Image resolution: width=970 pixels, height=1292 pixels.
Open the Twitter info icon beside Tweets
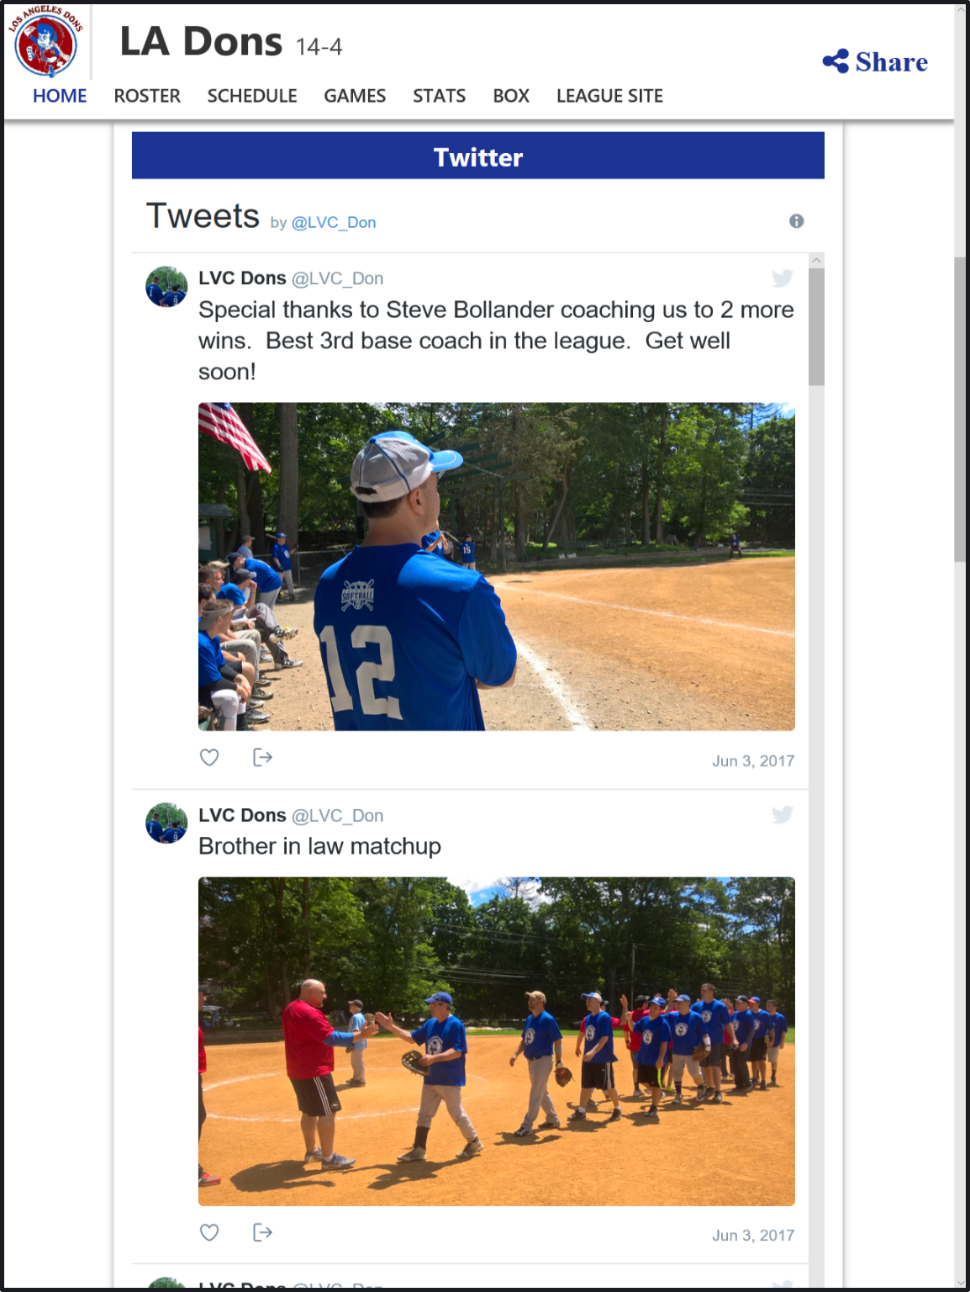coord(796,221)
